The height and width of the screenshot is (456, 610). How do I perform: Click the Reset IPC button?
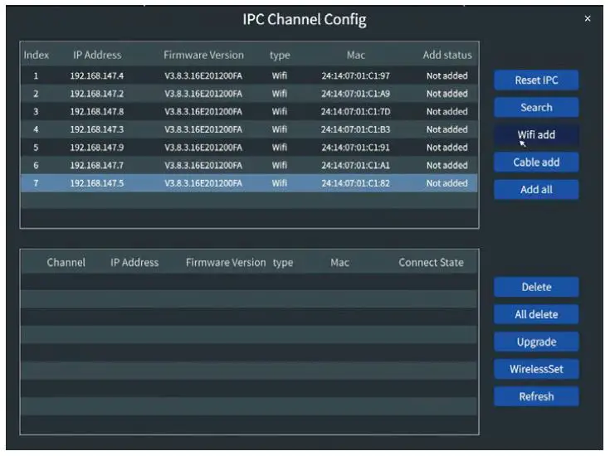click(536, 80)
